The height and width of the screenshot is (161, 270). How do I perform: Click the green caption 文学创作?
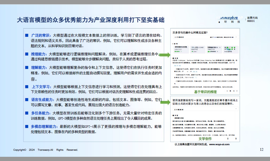click(205, 139)
